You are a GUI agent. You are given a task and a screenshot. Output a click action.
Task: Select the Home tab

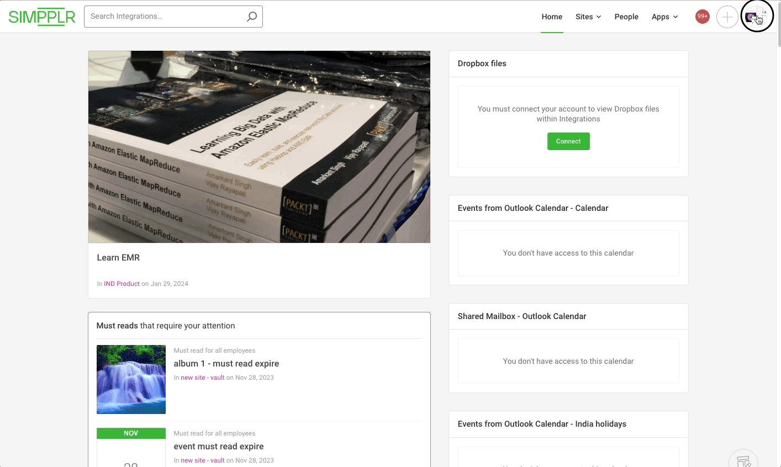552,17
